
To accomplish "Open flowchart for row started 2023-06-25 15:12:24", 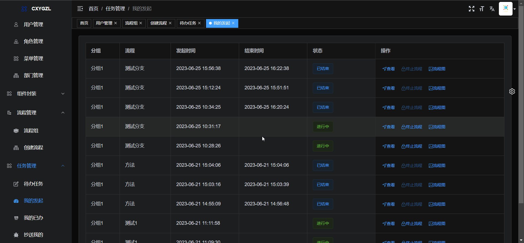I will tap(437, 88).
